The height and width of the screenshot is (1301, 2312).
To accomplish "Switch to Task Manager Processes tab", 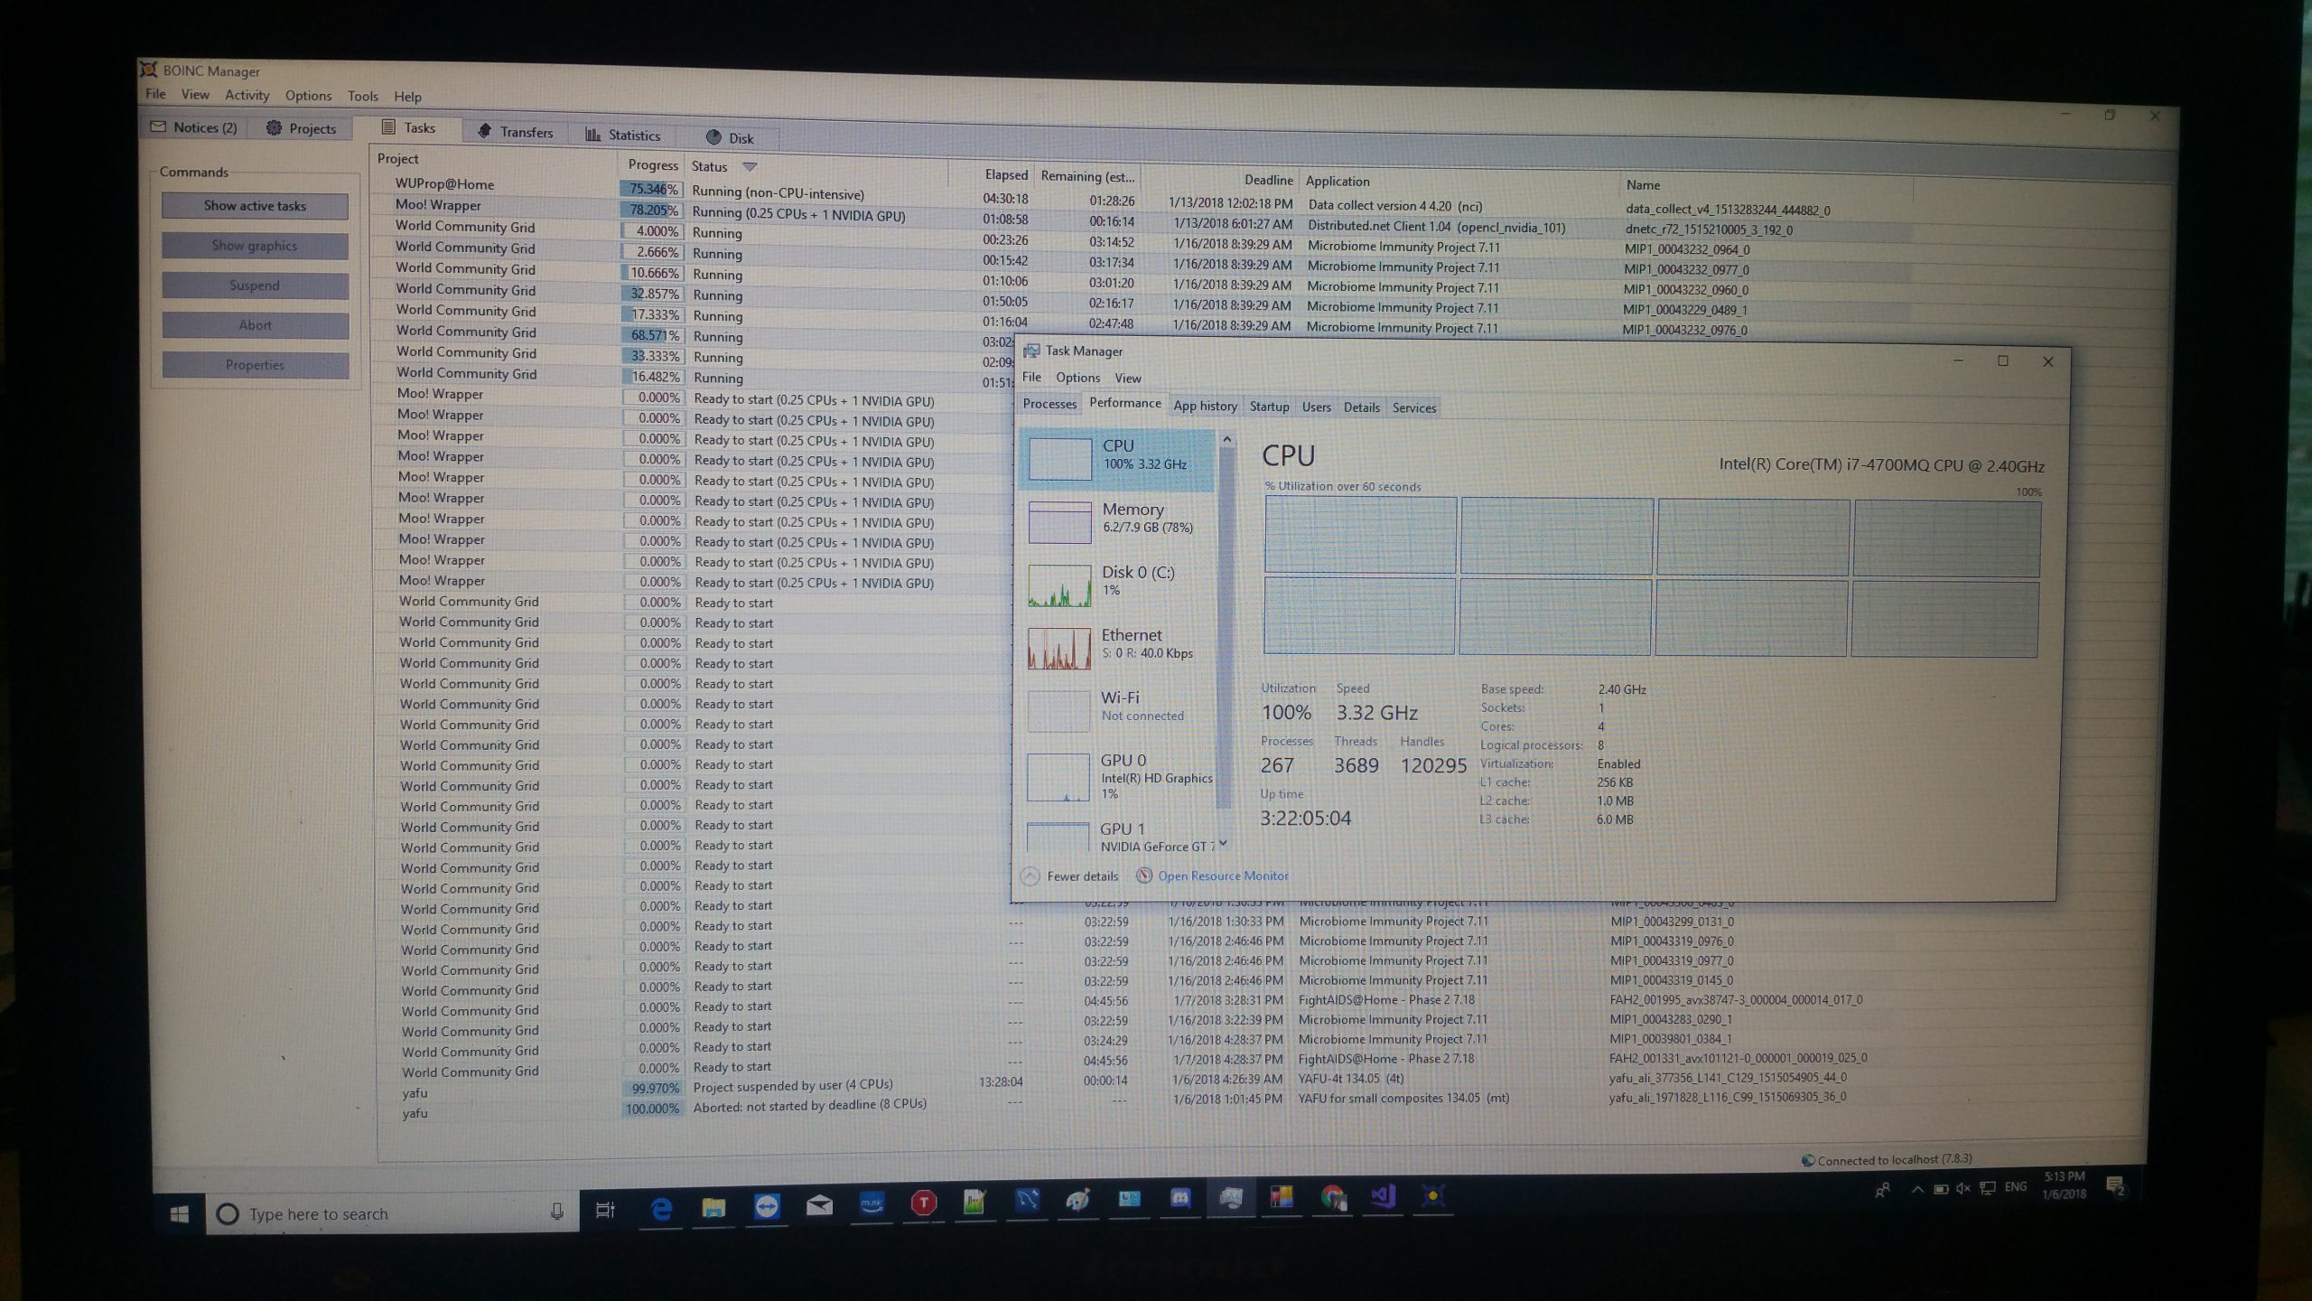I will [1049, 404].
